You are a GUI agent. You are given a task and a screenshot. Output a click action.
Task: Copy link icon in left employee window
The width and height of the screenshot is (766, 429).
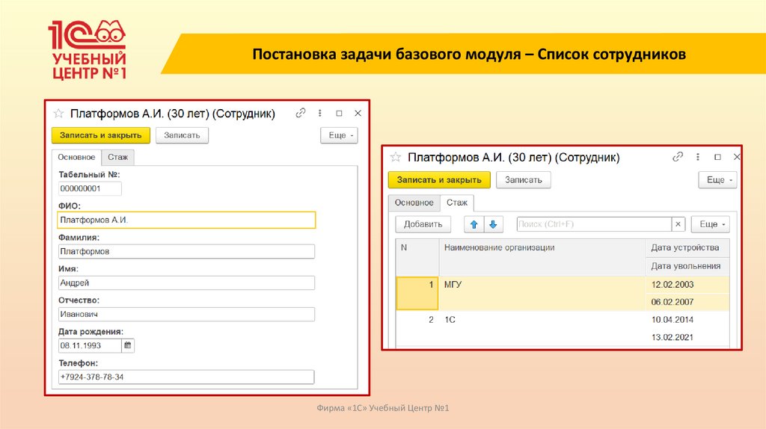(x=301, y=113)
